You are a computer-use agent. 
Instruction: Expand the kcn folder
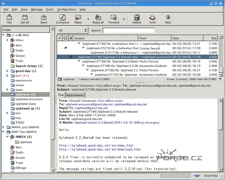tap(7, 75)
